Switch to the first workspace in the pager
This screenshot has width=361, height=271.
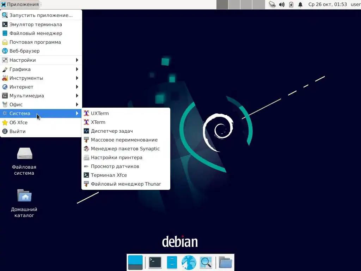pos(222,5)
